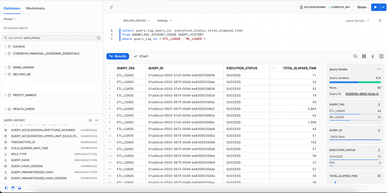Viewport: 387px width, 193px height.
Task: Download the query results
Action: (x=372, y=56)
